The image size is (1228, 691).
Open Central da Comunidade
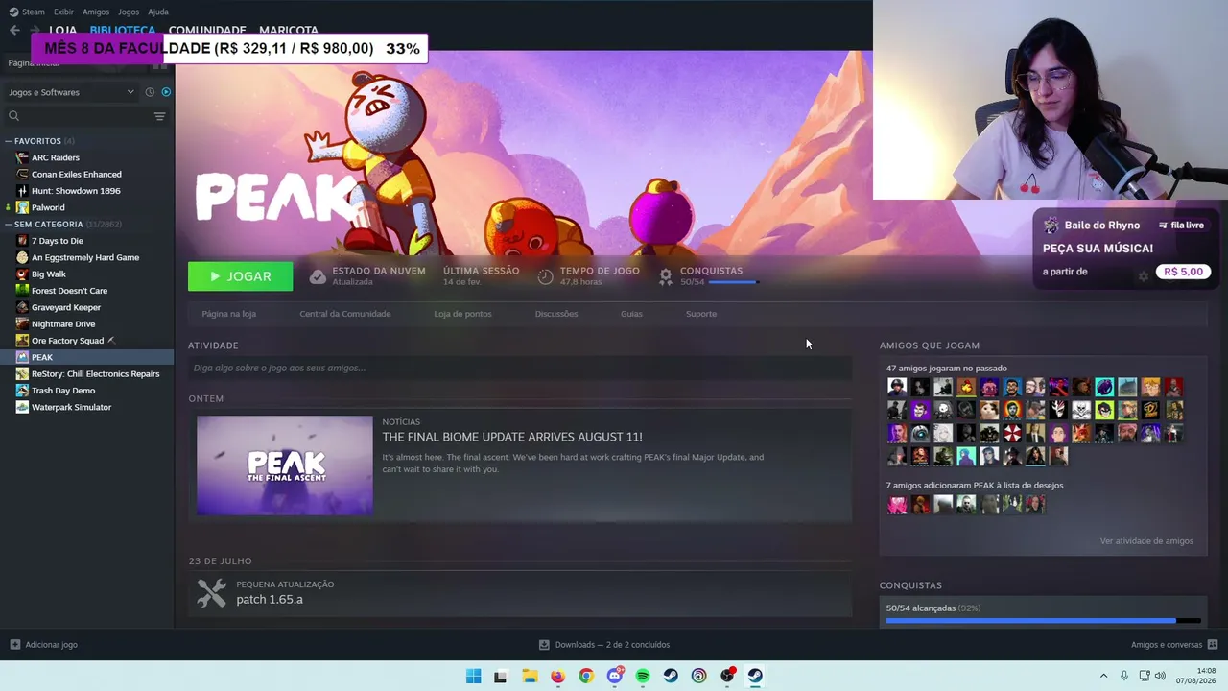click(344, 314)
